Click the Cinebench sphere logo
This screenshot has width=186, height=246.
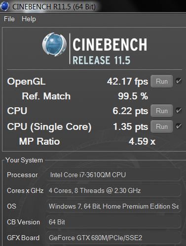pyautogui.click(x=54, y=45)
